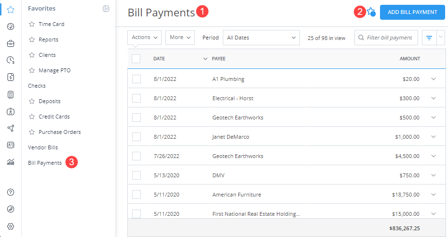Expand the Janet DeMarco row chevron
Image resolution: width=448 pixels, height=237 pixels.
tap(434, 137)
